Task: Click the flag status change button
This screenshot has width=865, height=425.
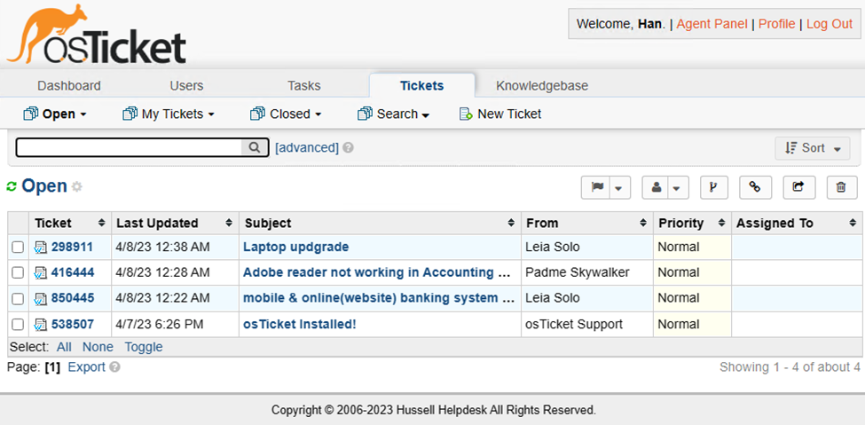Action: click(x=597, y=187)
